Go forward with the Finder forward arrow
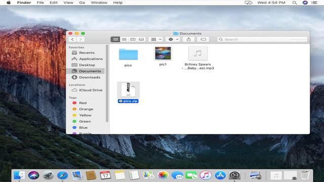Screen dimensions: 324x182 80,39
